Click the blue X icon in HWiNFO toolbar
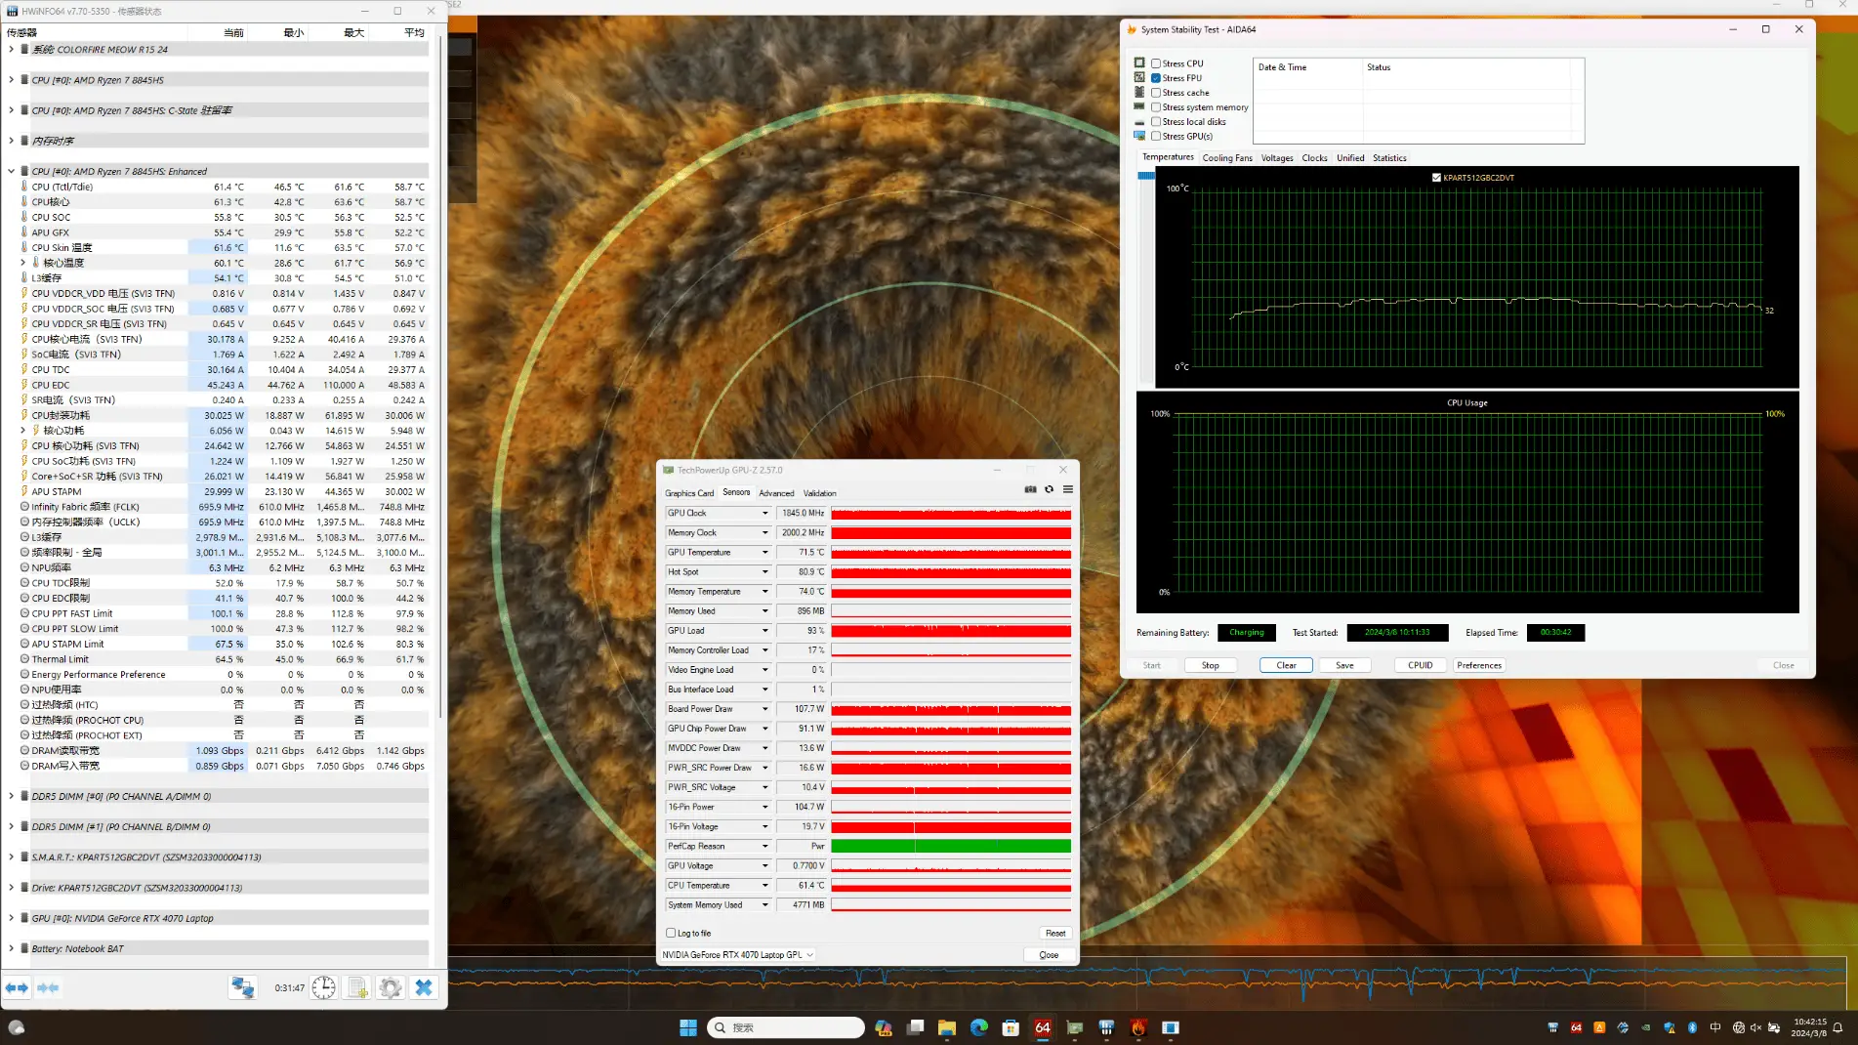The width and height of the screenshot is (1858, 1045). pos(424,987)
